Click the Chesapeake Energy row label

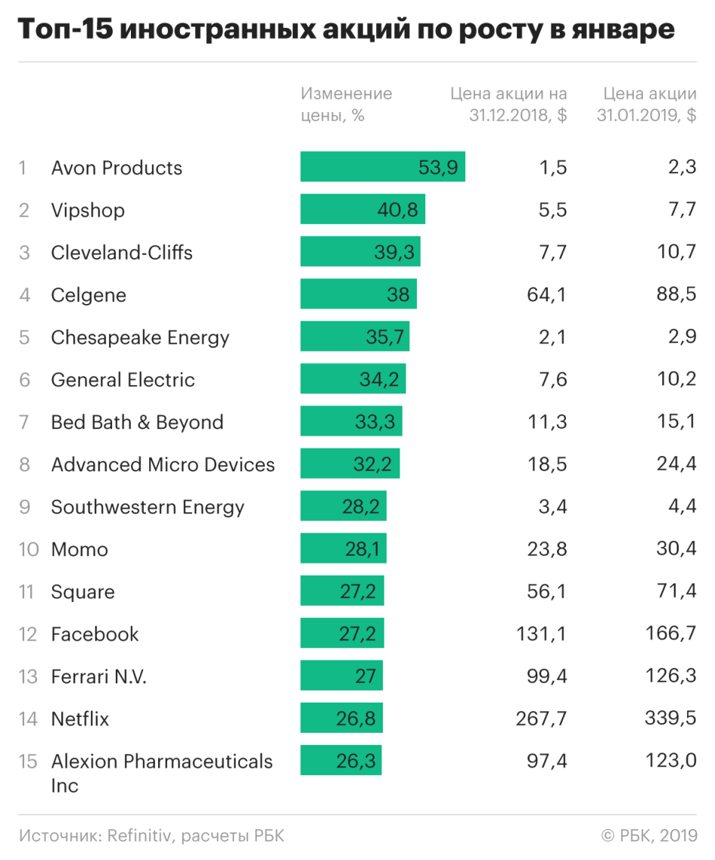point(140,338)
